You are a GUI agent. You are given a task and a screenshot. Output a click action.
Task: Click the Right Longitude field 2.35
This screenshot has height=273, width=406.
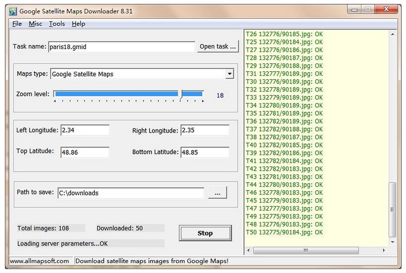click(x=205, y=130)
